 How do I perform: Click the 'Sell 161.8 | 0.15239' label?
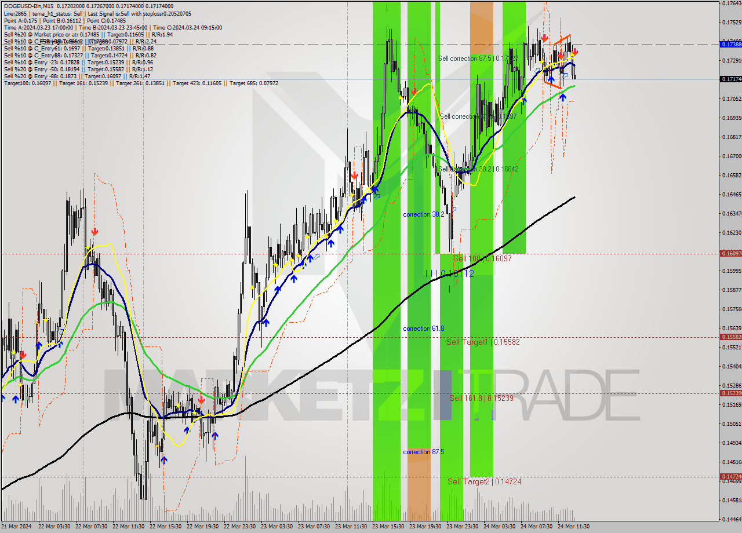(481, 399)
